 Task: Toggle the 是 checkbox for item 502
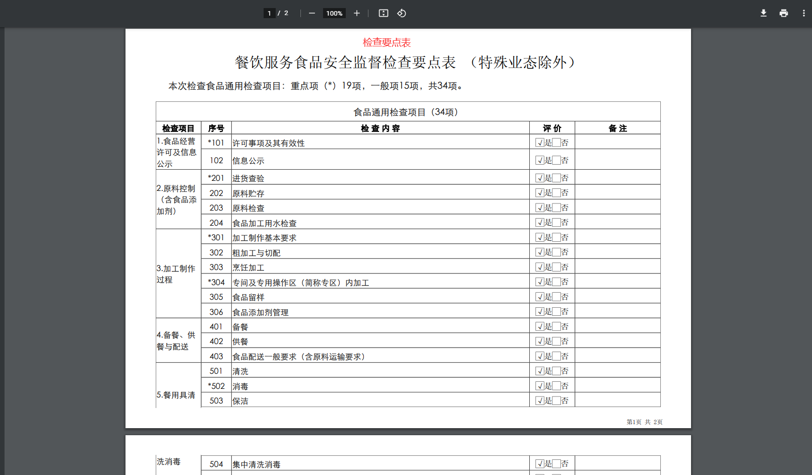point(540,386)
